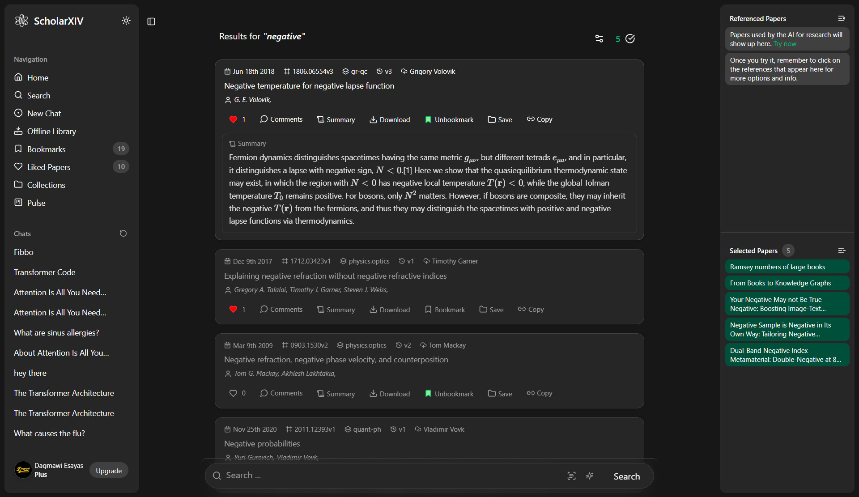Unlike the Explaining negative refraction paper heart
Image resolution: width=859 pixels, height=497 pixels.
tap(233, 310)
